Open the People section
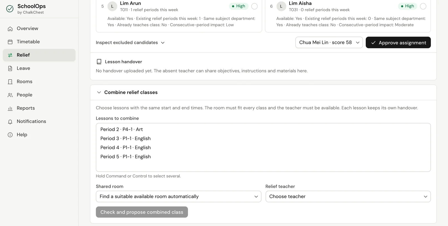The height and width of the screenshot is (226, 448). (x=39, y=95)
